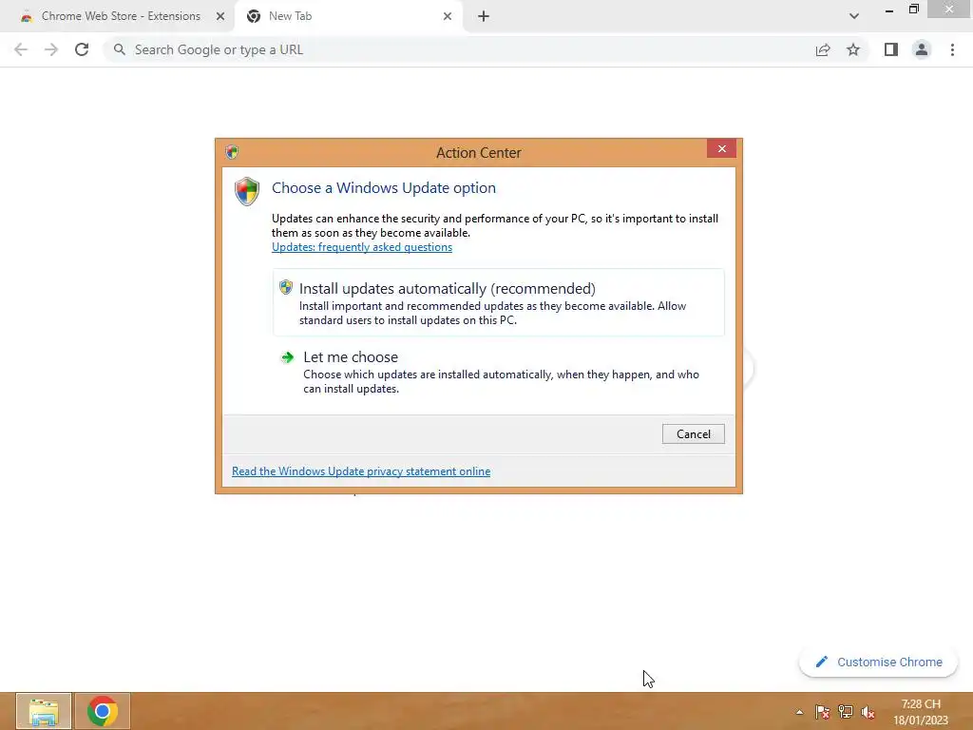Choose Install updates automatically (recommended)

498,302
